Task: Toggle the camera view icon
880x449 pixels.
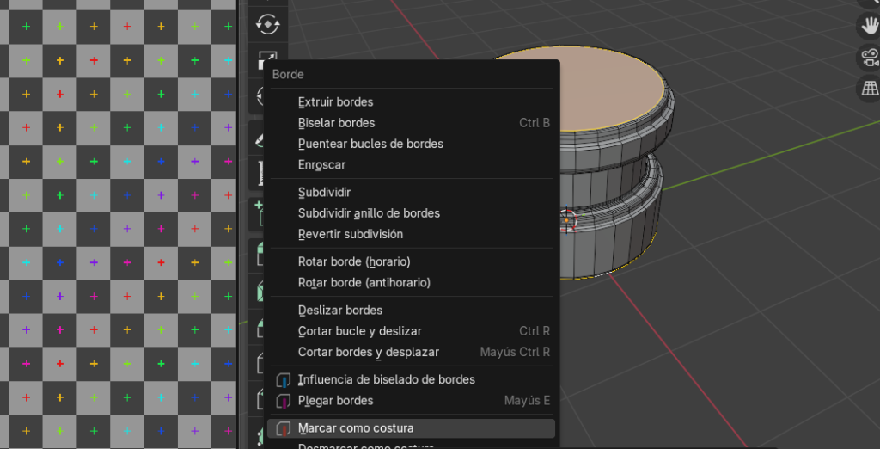Action: click(x=870, y=58)
